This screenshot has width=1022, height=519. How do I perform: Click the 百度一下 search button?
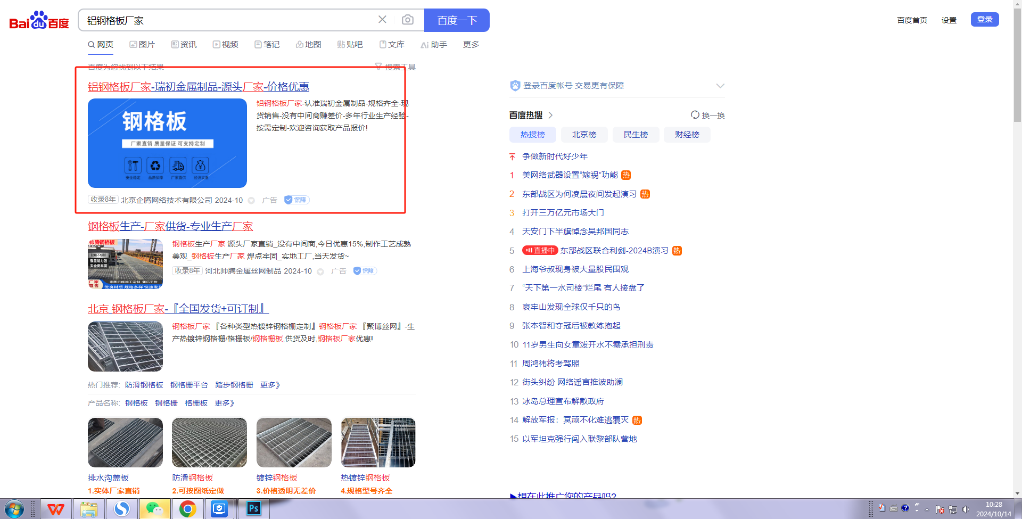[457, 20]
